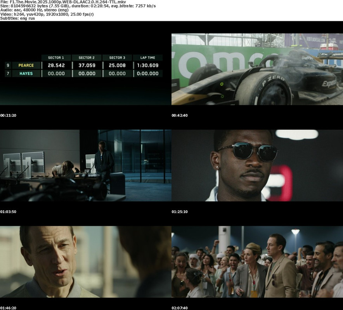Viewport: 343px width, 310px height.
Task: Select the file name line F1.The.Movie.2025.1080p
Action: [x=63, y=2]
